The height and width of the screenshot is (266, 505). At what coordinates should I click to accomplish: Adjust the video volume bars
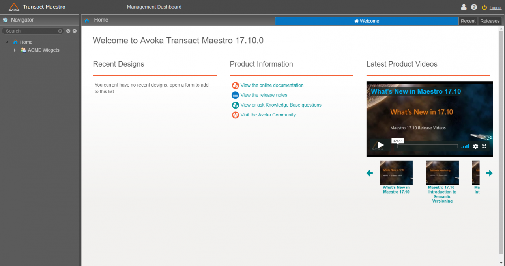click(465, 146)
